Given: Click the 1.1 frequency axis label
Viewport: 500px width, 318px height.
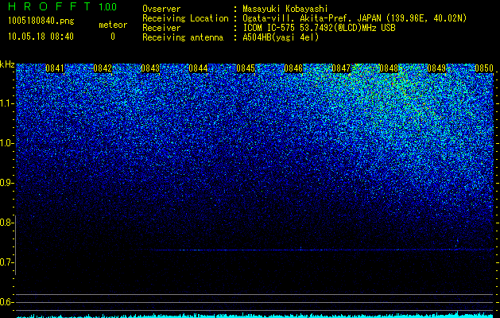Looking at the screenshot, I should pyautogui.click(x=6, y=103).
